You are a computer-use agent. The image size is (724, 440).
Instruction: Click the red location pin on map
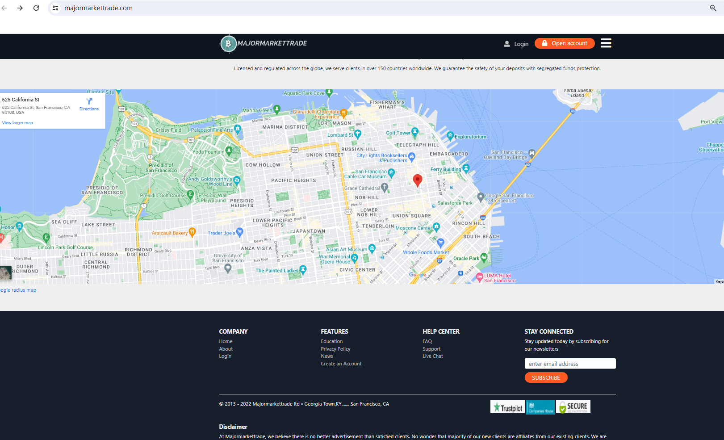417,180
